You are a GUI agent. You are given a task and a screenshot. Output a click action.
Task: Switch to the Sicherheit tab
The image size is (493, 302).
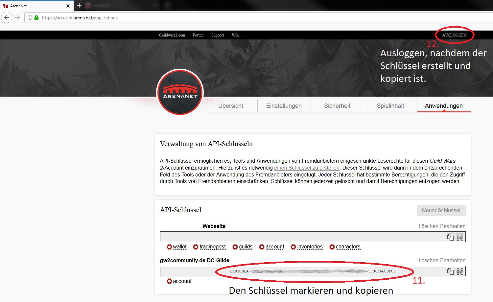(337, 106)
